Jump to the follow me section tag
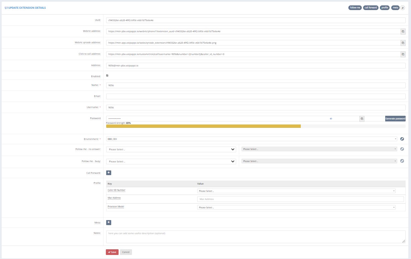Screen dimensions: 411x259 click(355, 7)
